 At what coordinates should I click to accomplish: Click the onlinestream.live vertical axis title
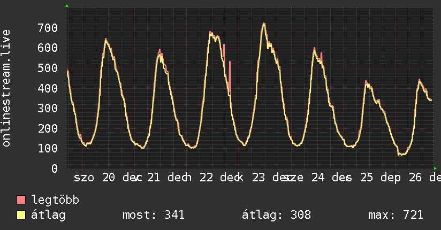pos(6,88)
